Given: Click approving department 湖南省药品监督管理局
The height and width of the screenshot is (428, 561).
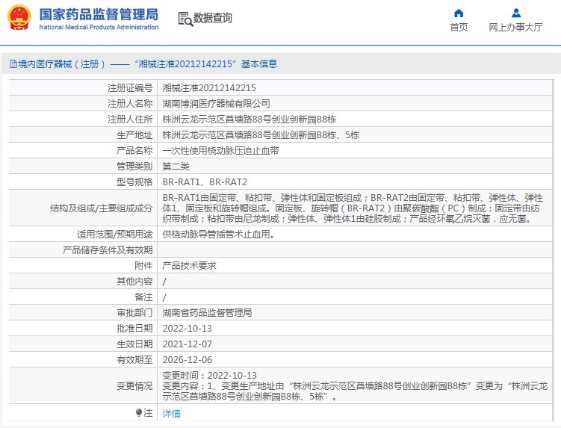Looking at the screenshot, I should coord(207,312).
